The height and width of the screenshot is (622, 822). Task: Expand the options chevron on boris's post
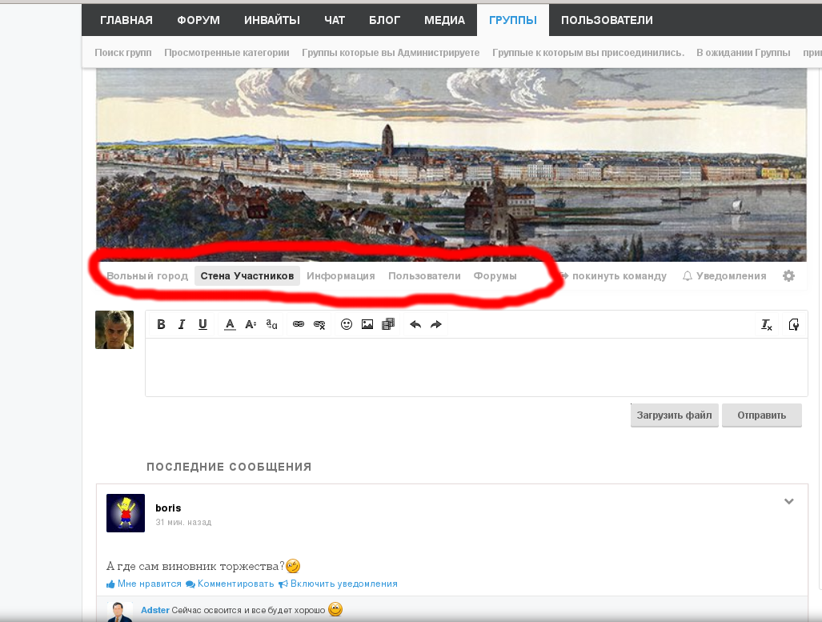click(788, 502)
